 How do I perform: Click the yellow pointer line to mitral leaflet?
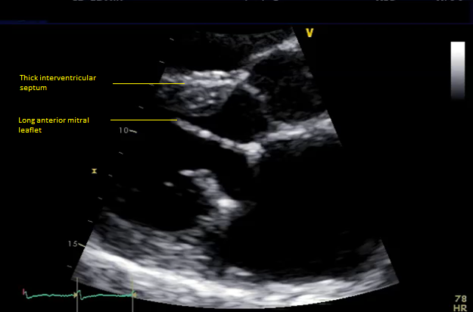(144, 120)
